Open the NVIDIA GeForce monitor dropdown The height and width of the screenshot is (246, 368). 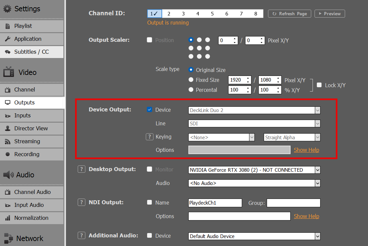click(254, 170)
